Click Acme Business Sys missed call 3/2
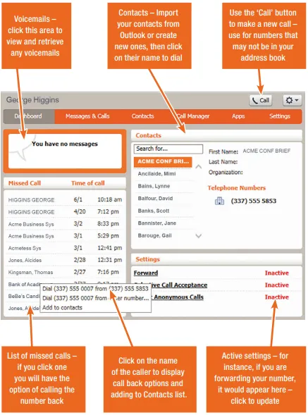Screen dimensions: 308x415 [x=65, y=224]
